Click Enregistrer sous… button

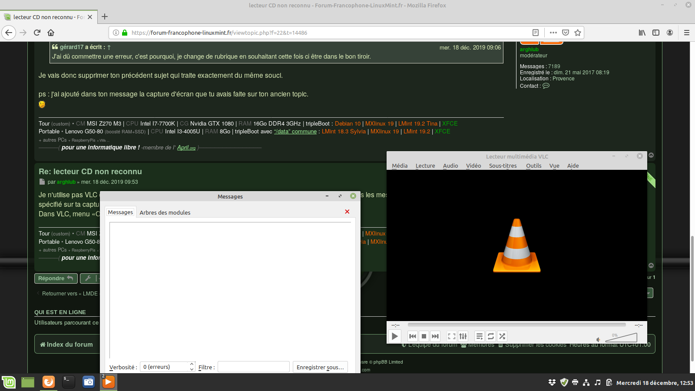tap(320, 367)
